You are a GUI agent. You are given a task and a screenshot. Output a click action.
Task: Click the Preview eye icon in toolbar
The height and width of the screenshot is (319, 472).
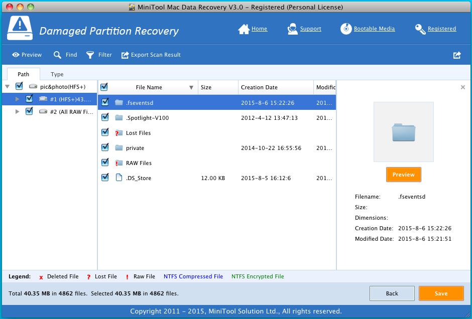[16, 55]
